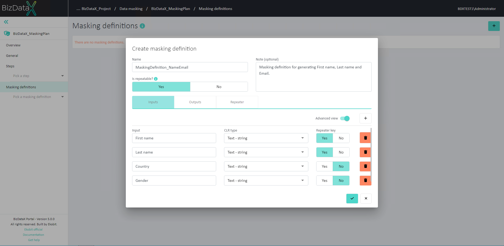The height and width of the screenshot is (246, 504).
Task: Open the Documentation link
Action: click(x=33, y=235)
